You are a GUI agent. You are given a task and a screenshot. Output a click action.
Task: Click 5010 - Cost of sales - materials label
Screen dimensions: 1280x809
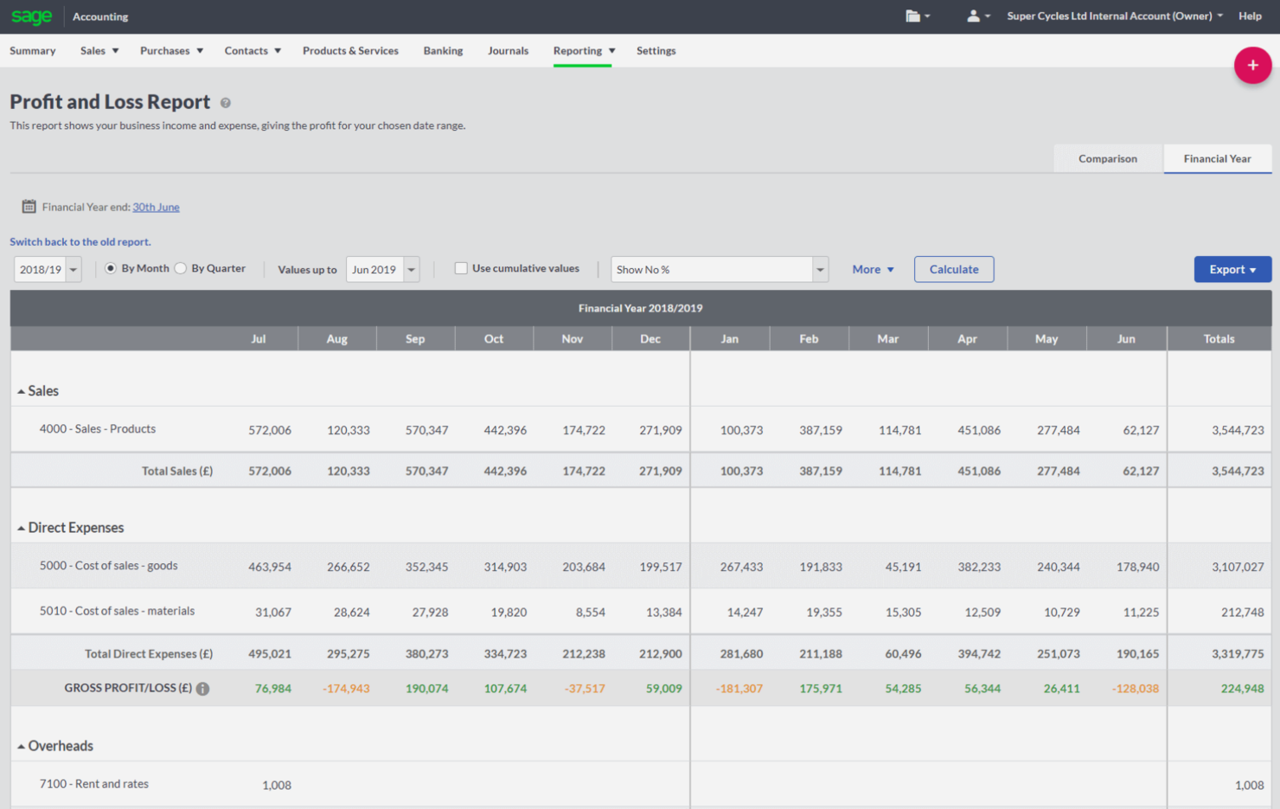coord(117,611)
